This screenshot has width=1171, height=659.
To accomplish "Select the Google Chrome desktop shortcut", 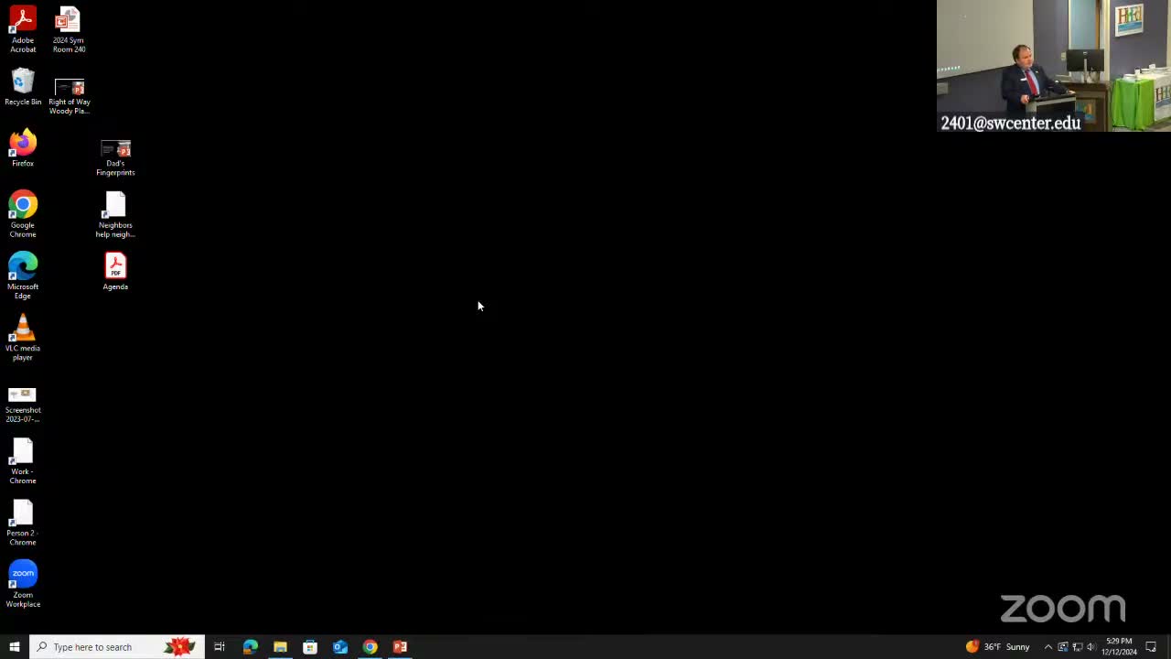I will point(23,214).
